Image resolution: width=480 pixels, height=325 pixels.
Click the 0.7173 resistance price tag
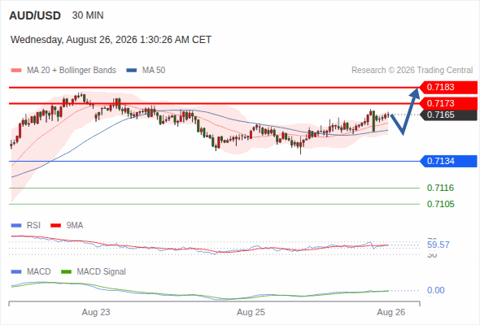click(448, 103)
